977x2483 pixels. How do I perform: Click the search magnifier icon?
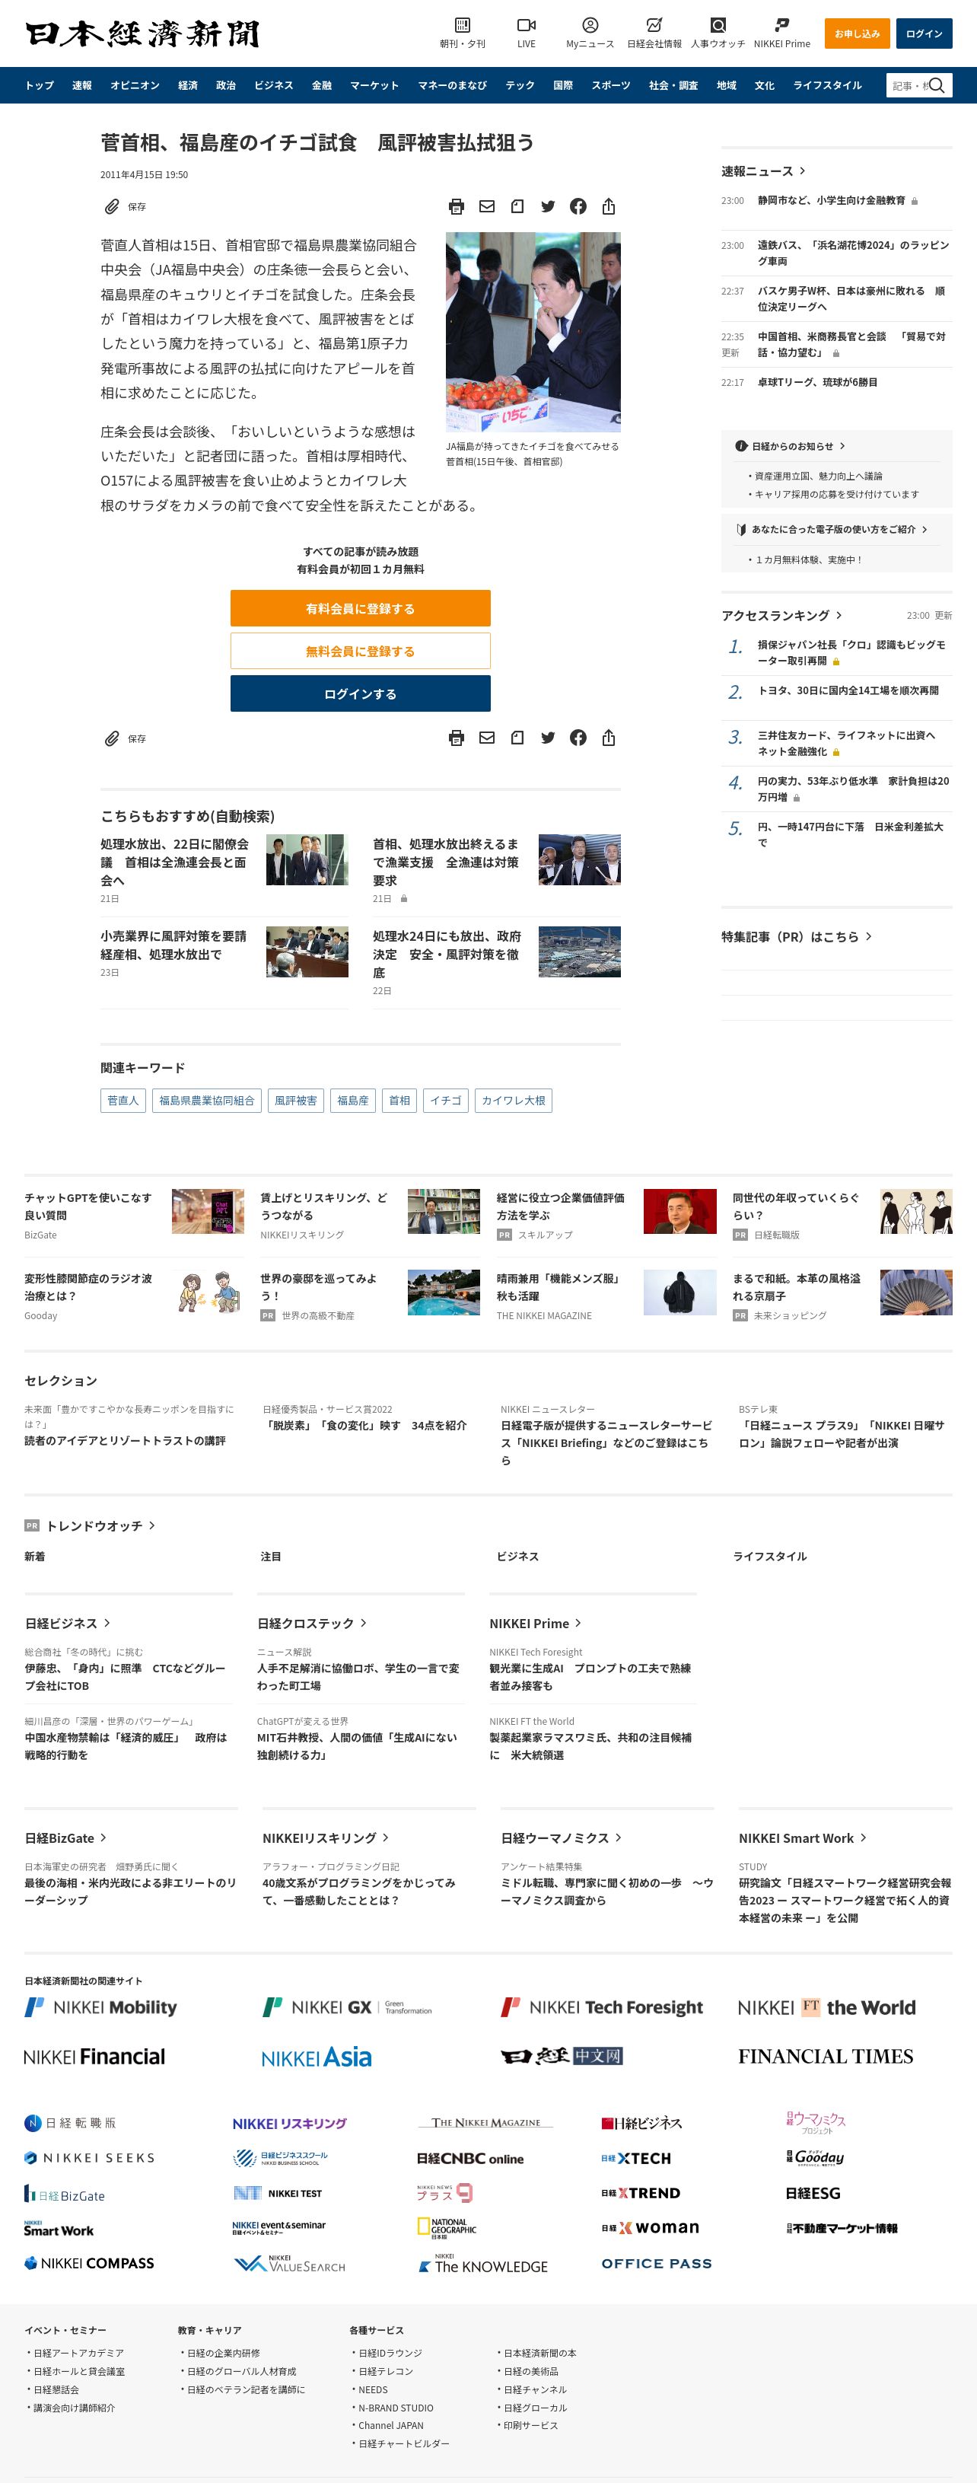coord(937,86)
